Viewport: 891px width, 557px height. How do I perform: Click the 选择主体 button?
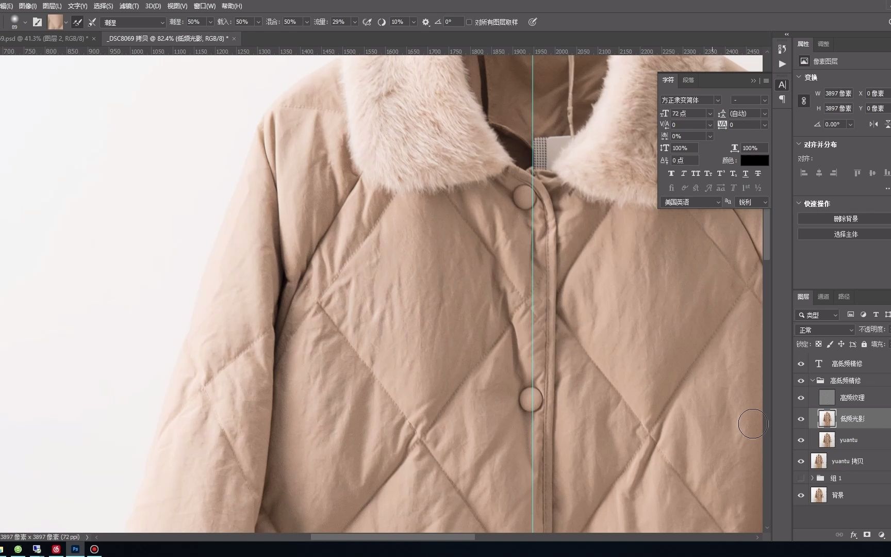tap(846, 234)
